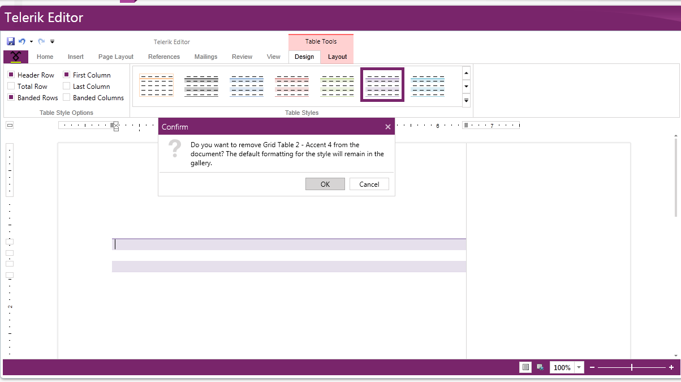Screen dimensions: 681x382
Task: Zoom out with the minus icon
Action: tap(592, 367)
